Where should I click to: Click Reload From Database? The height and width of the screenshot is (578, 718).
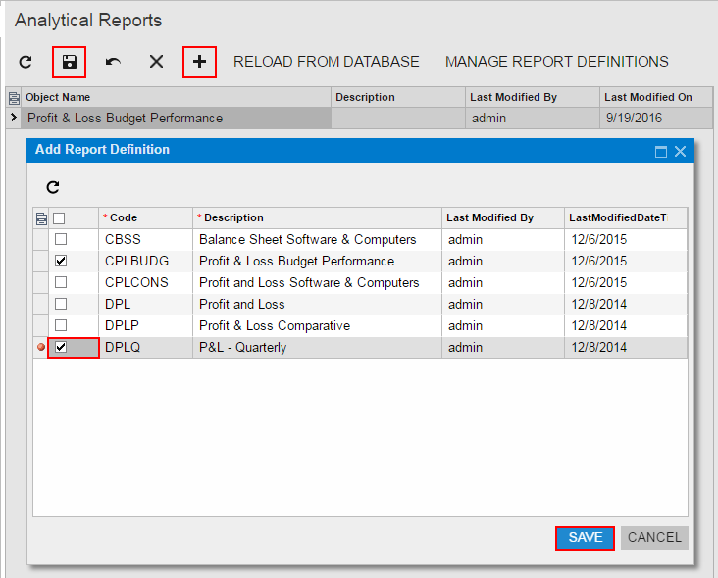point(326,62)
